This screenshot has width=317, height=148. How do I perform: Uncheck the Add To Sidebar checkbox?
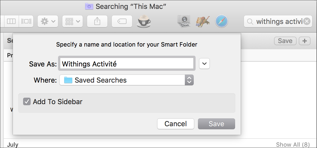coord(27,101)
